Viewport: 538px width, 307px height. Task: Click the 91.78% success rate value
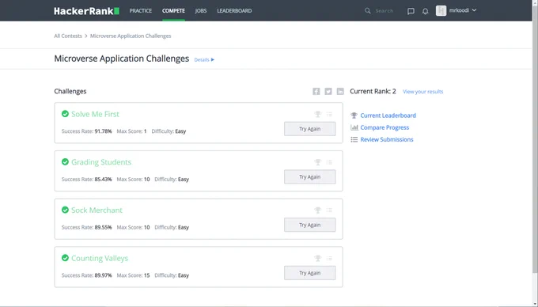pos(104,131)
